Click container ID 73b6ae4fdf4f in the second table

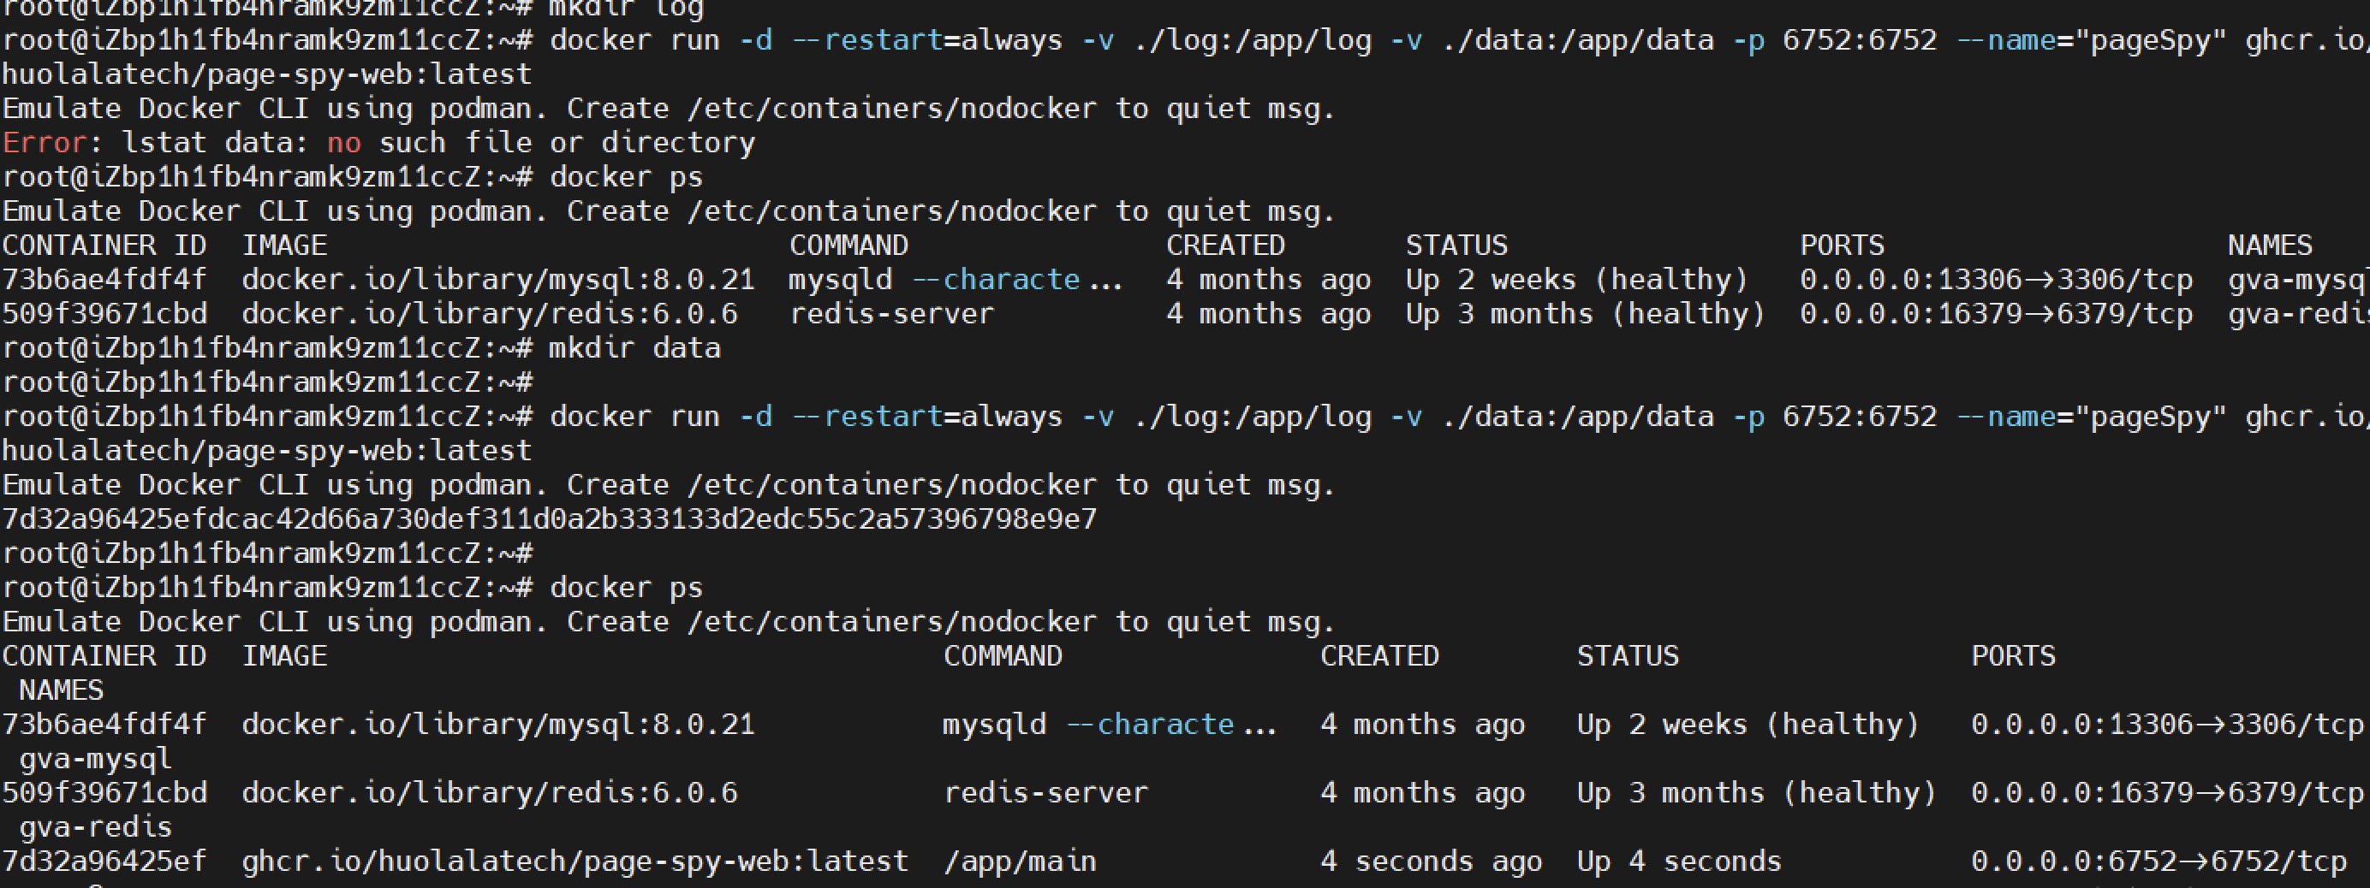[104, 725]
